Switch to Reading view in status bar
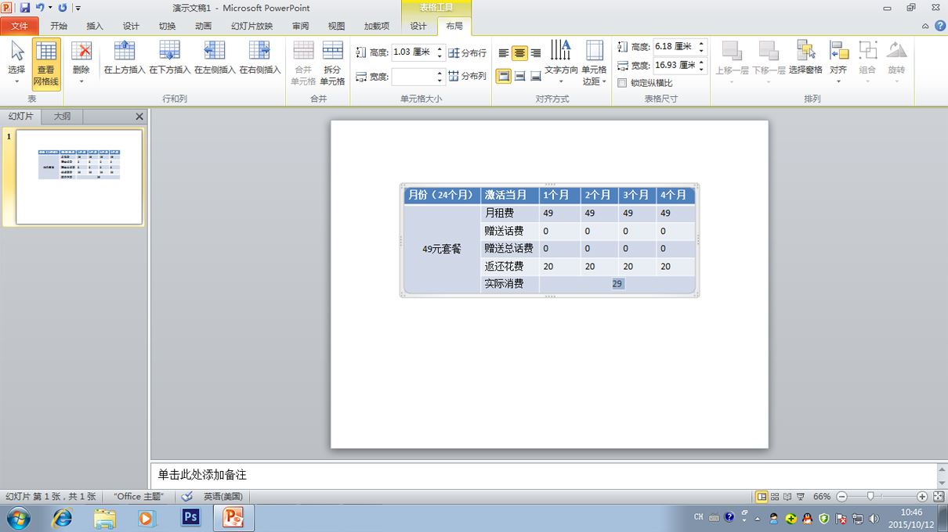The height and width of the screenshot is (532, 948). (787, 497)
